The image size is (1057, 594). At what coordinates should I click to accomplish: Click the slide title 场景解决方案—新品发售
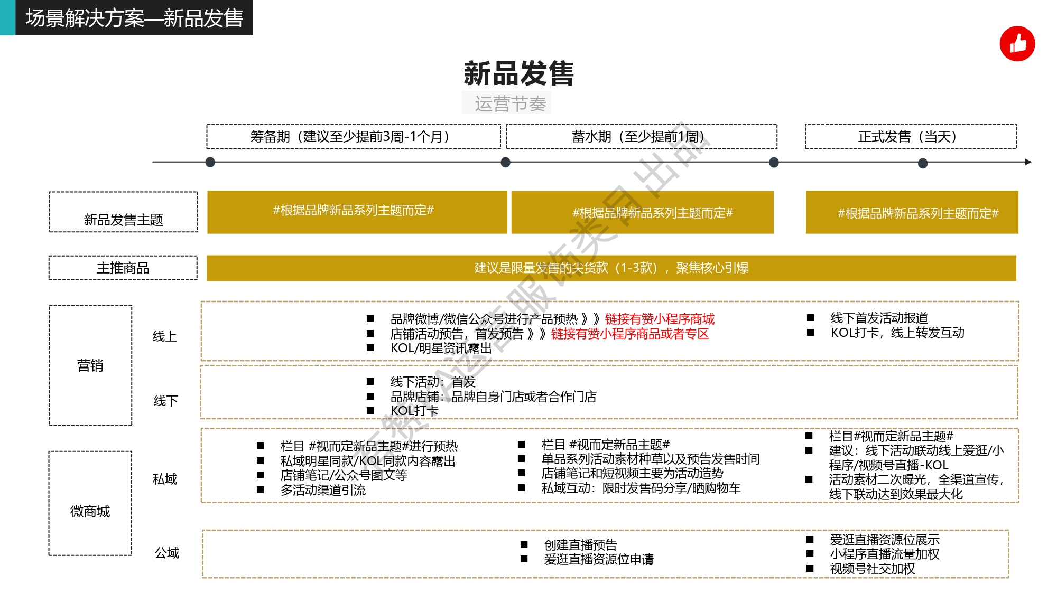pyautogui.click(x=134, y=18)
